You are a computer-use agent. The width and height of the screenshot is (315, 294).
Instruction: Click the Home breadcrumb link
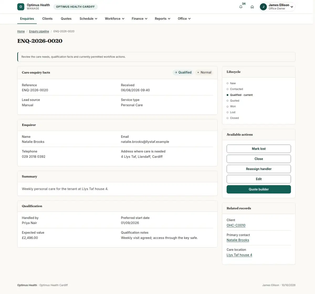pyautogui.click(x=21, y=31)
